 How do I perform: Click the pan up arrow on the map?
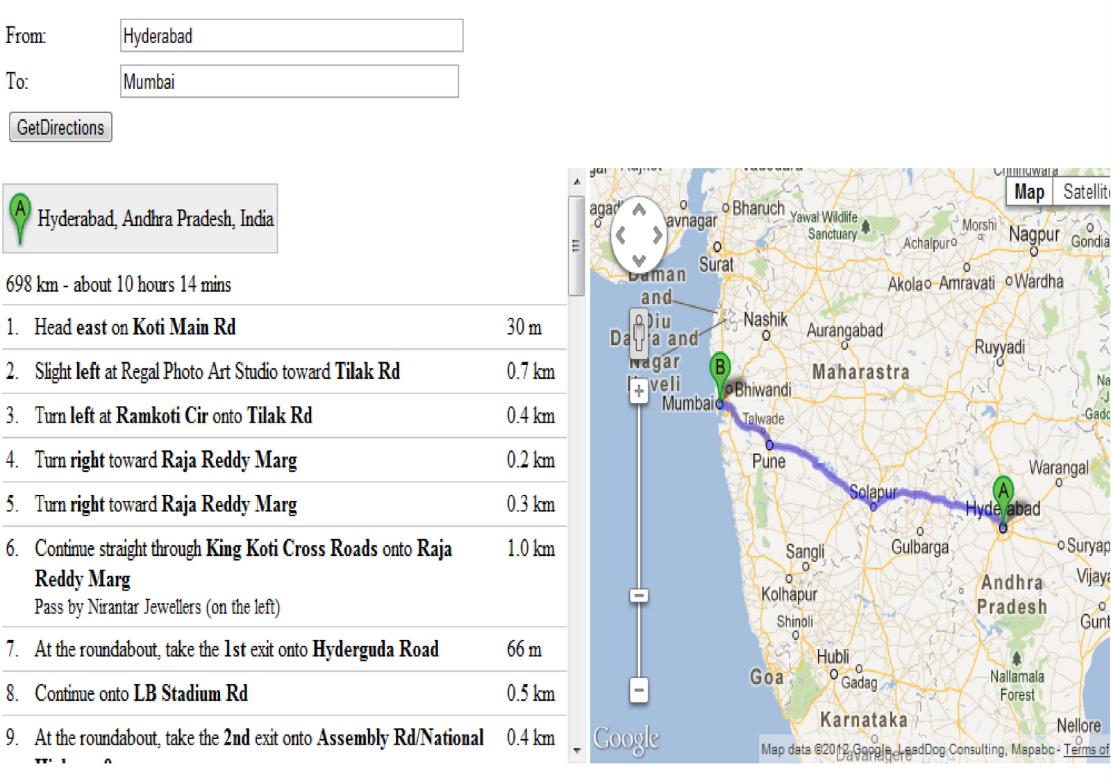tap(639, 210)
